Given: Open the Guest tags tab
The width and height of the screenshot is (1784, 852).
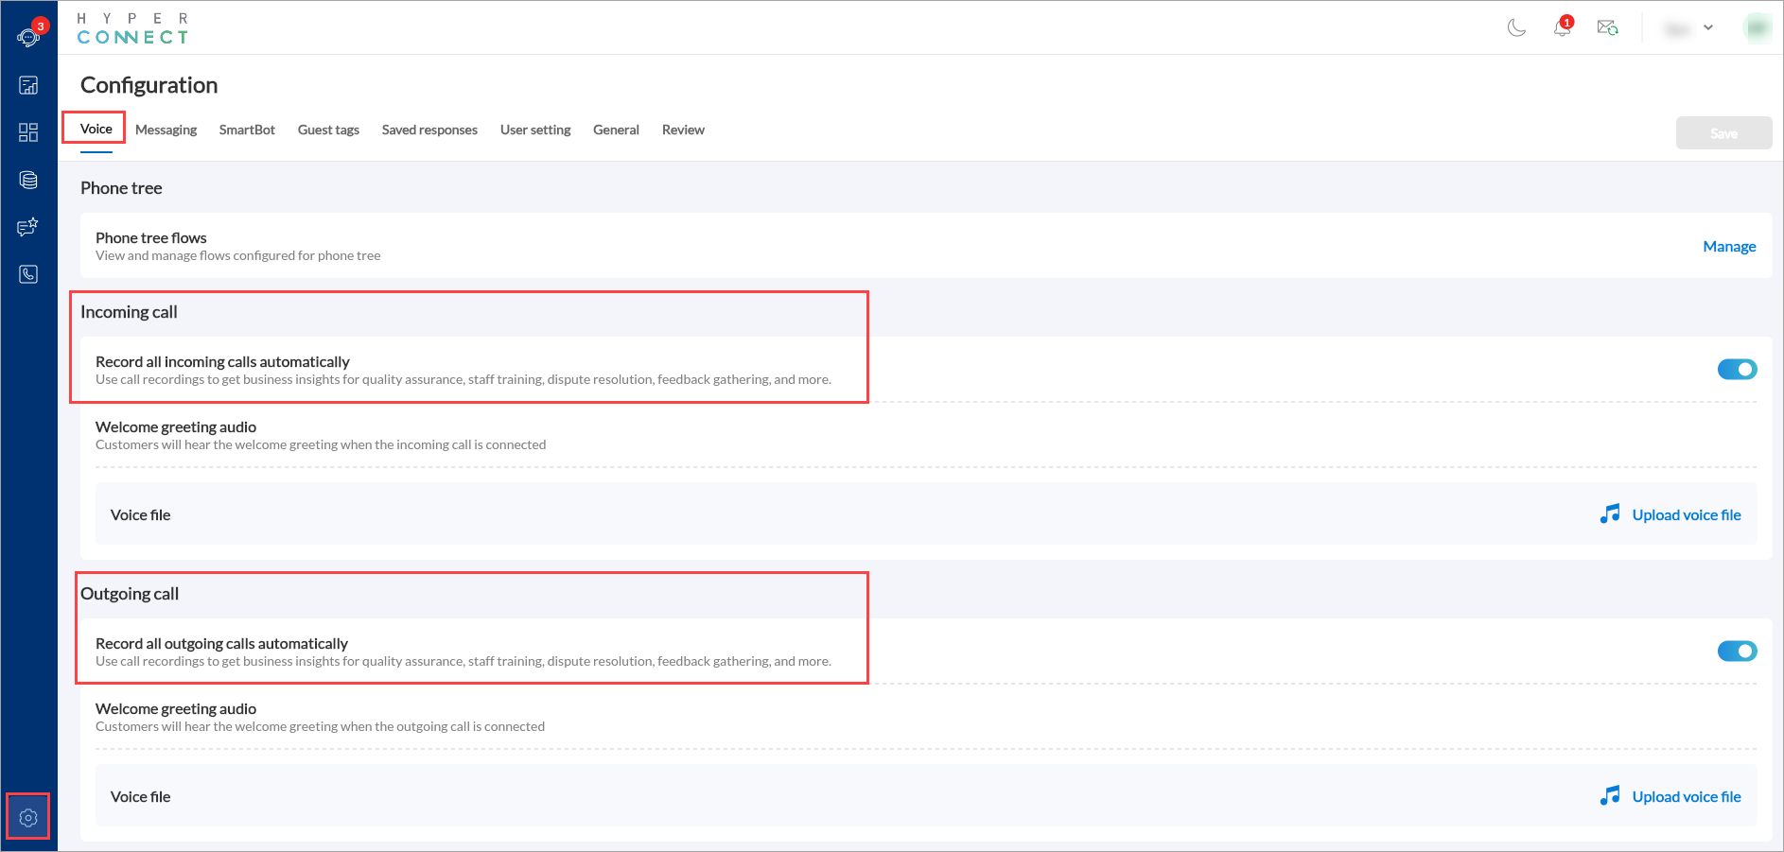Looking at the screenshot, I should (x=328, y=130).
